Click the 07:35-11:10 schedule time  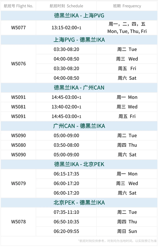[66, 212]
